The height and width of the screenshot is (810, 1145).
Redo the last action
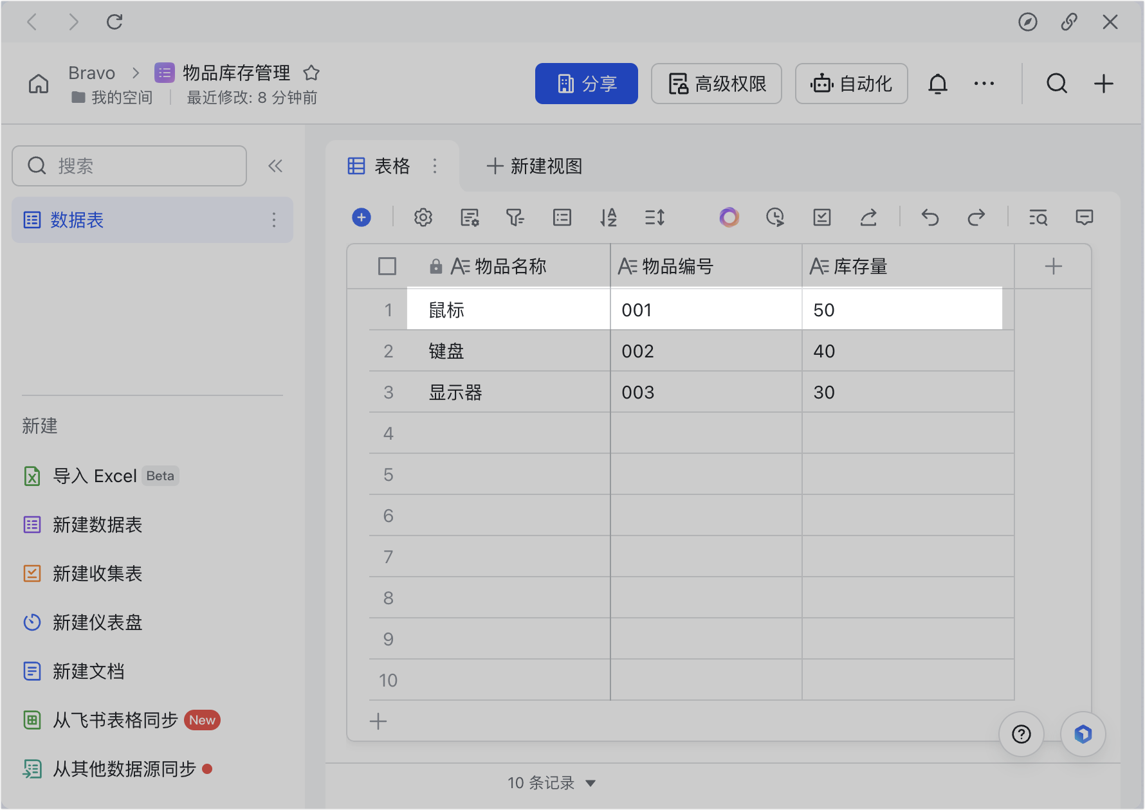point(976,217)
